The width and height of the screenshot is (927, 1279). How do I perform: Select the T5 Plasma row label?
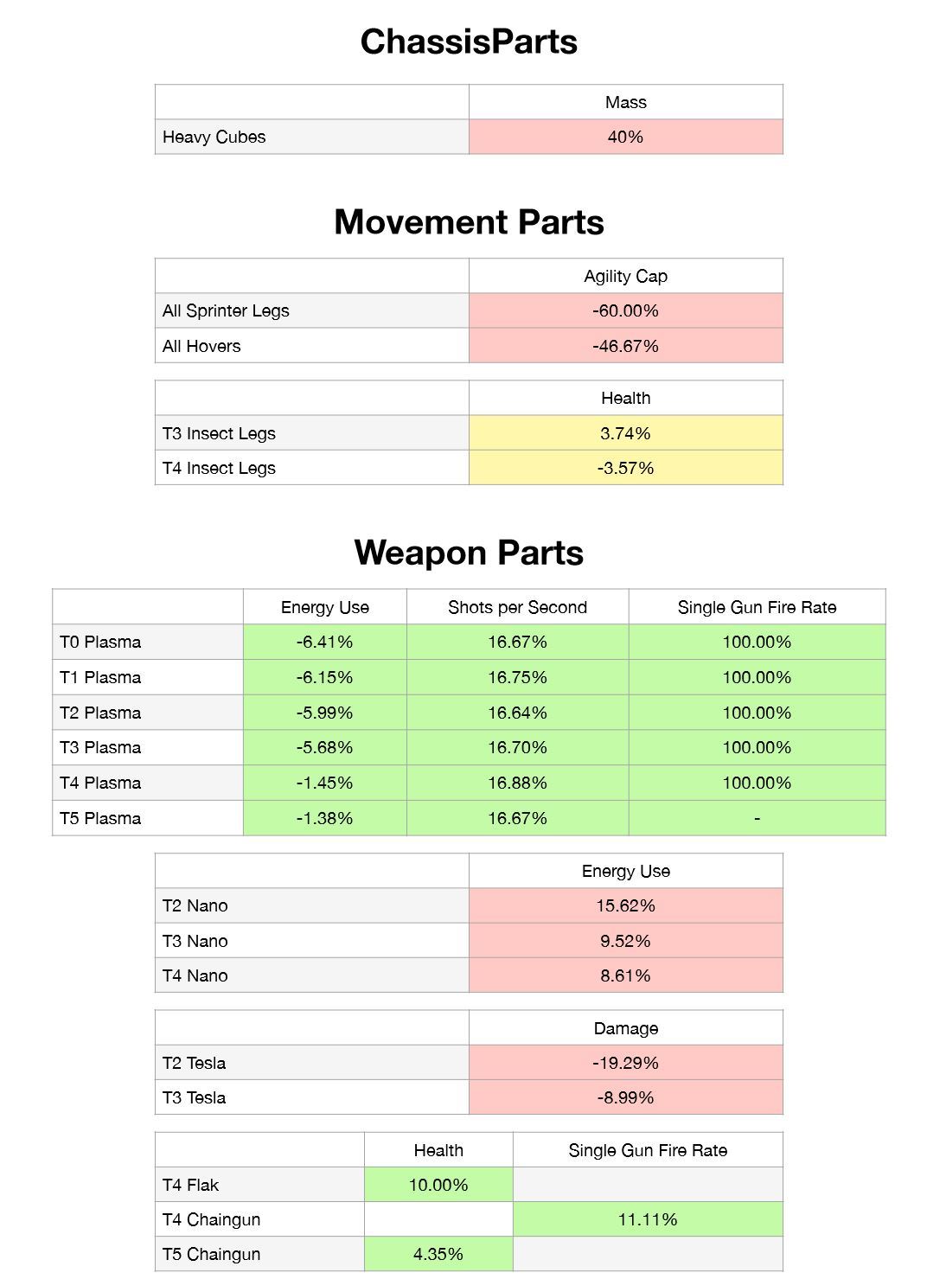click(148, 818)
